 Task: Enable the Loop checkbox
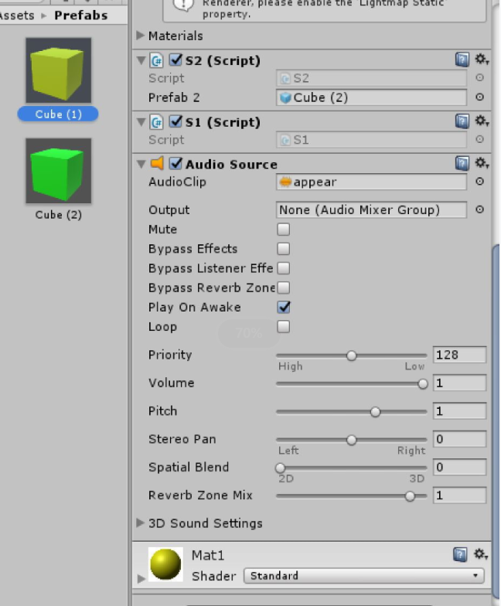pyautogui.click(x=283, y=326)
